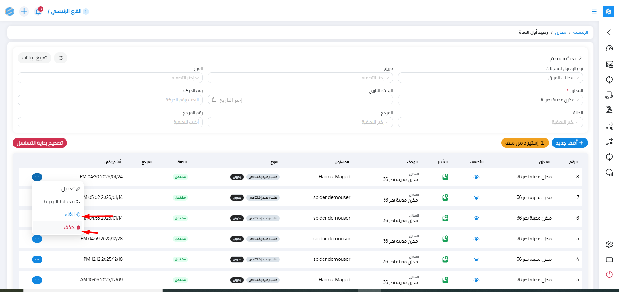Select تعديل from the context menu
619x292 pixels.
click(x=68, y=189)
